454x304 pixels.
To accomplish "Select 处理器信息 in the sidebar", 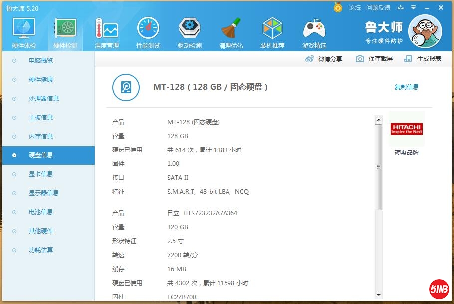I will pos(44,98).
